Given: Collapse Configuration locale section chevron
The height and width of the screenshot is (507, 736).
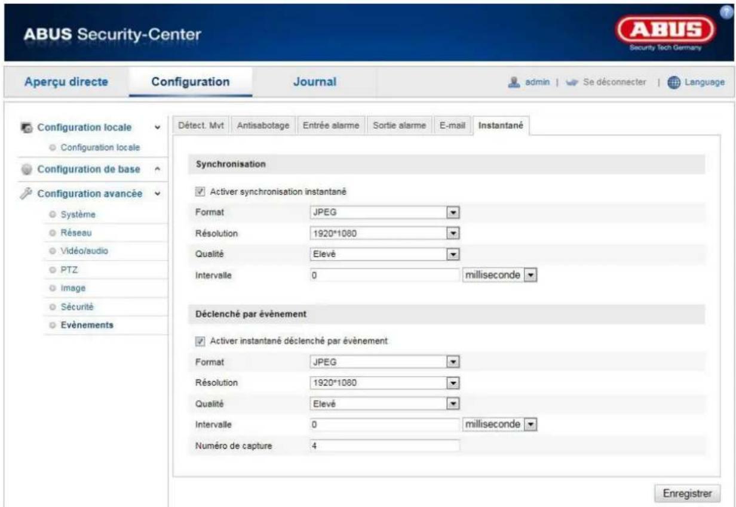Looking at the screenshot, I should tap(157, 128).
